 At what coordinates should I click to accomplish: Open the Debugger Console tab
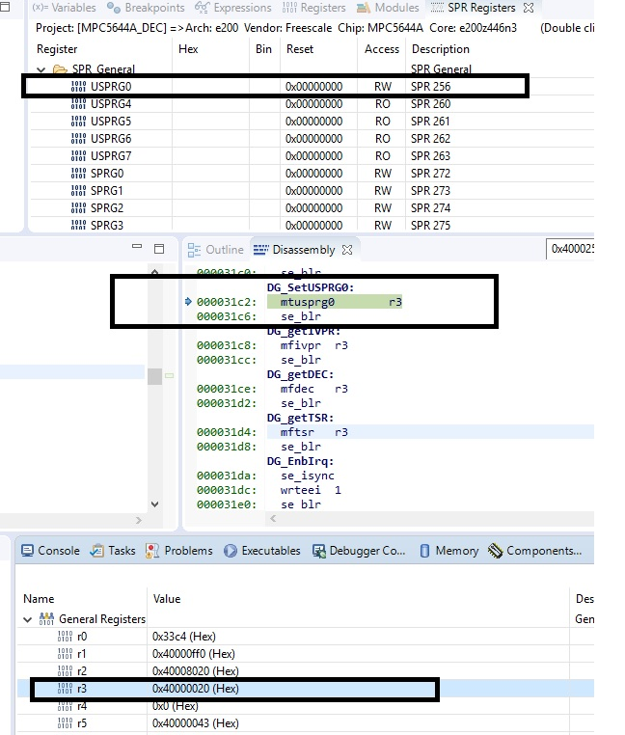pos(359,551)
